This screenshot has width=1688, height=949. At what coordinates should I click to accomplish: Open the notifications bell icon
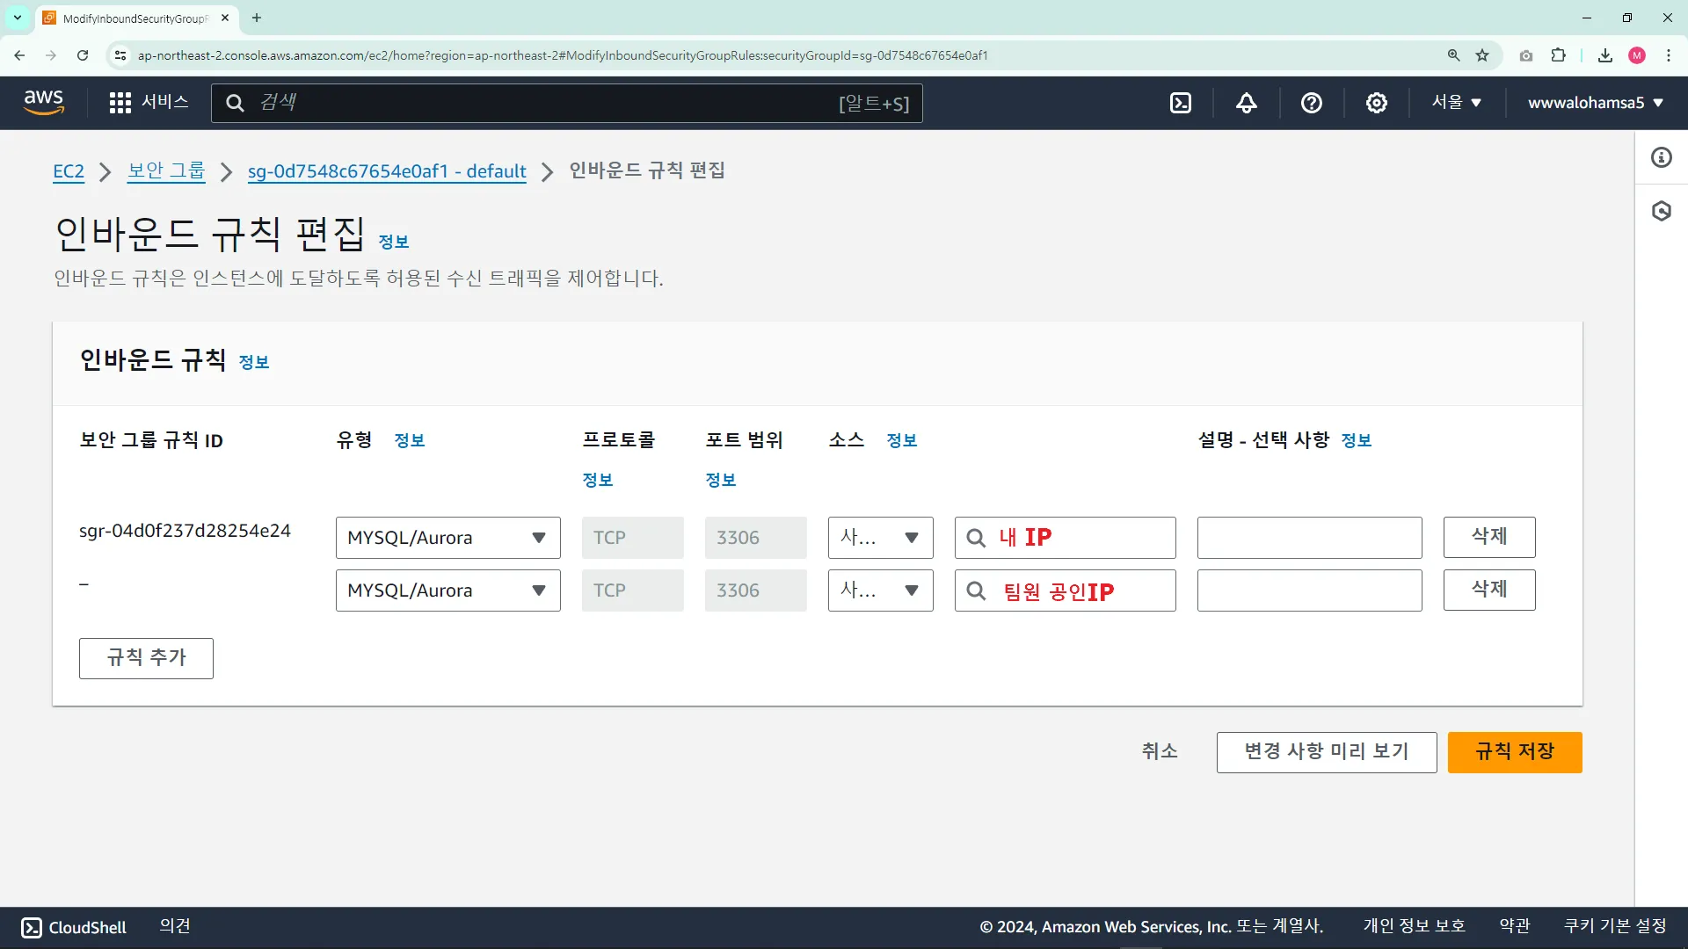[x=1246, y=103]
